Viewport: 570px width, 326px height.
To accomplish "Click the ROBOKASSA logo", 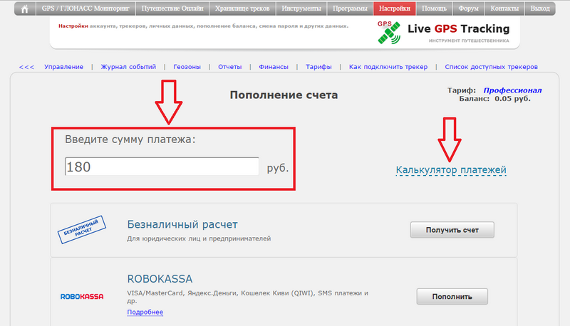I will (x=81, y=296).
